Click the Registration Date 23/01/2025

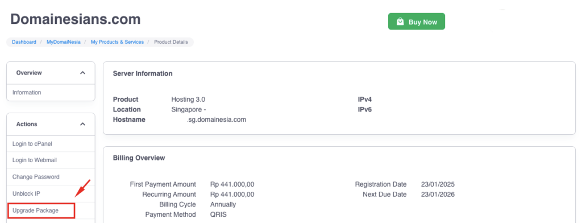[438, 184]
